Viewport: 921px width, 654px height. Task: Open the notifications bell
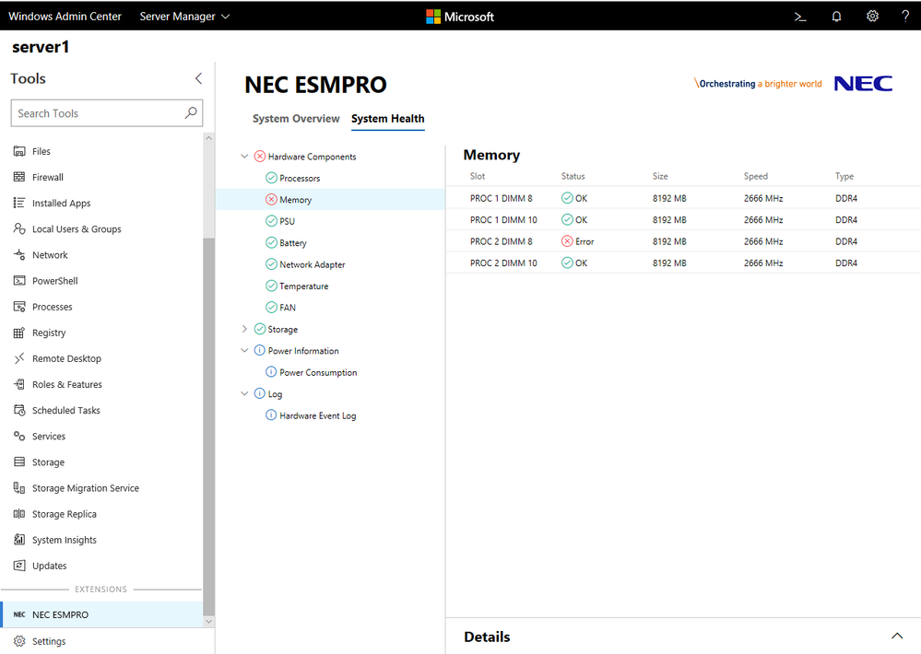(x=836, y=17)
